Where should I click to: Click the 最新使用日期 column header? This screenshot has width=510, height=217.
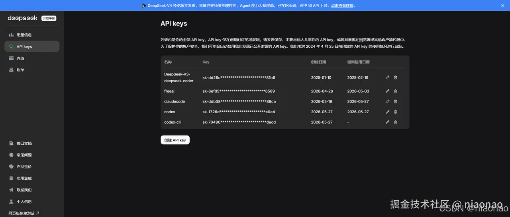coord(359,62)
